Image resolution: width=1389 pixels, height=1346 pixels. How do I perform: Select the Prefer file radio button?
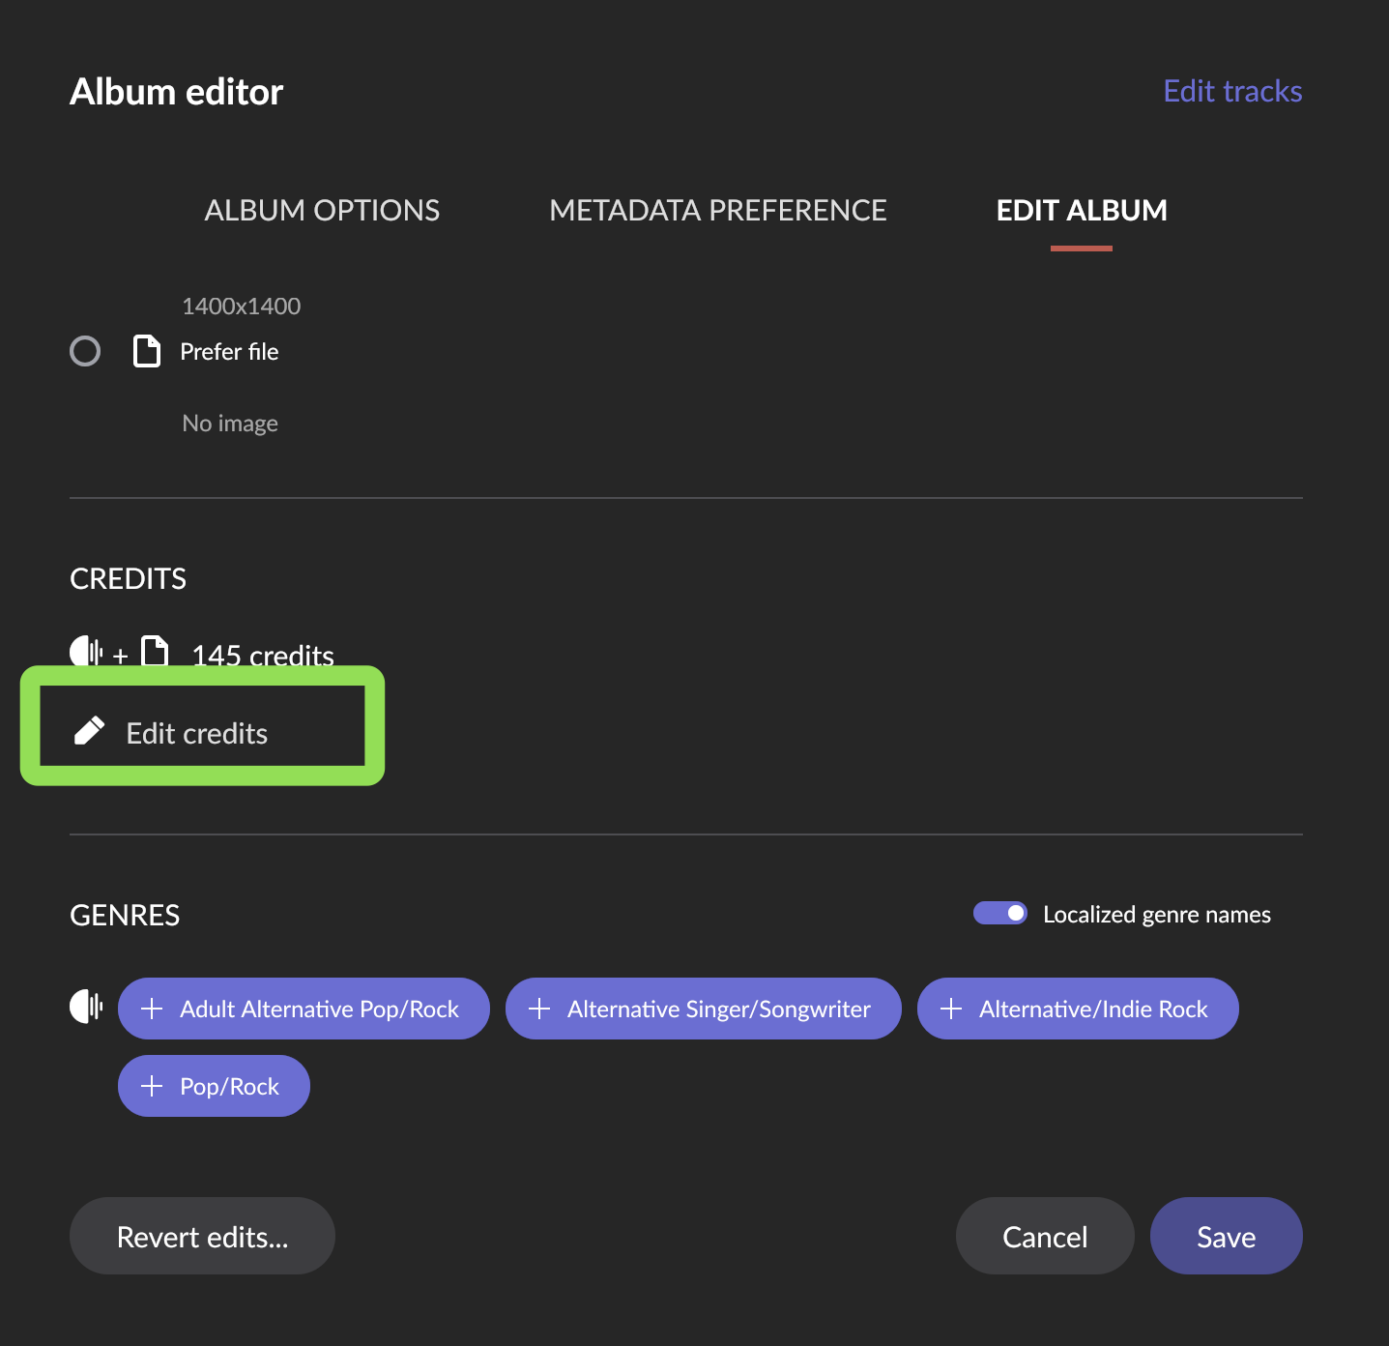(x=85, y=351)
